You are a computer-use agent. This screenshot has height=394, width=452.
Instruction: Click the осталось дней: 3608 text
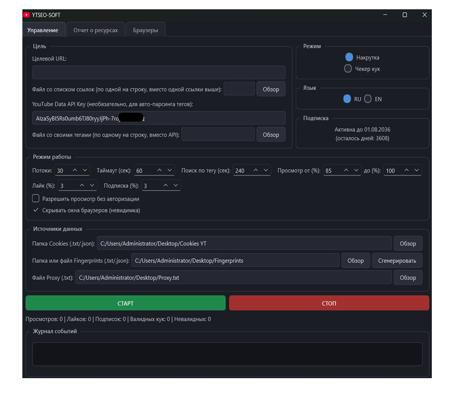[x=362, y=138]
